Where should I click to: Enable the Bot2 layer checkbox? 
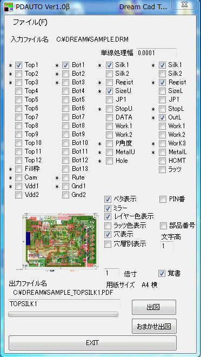(65, 74)
